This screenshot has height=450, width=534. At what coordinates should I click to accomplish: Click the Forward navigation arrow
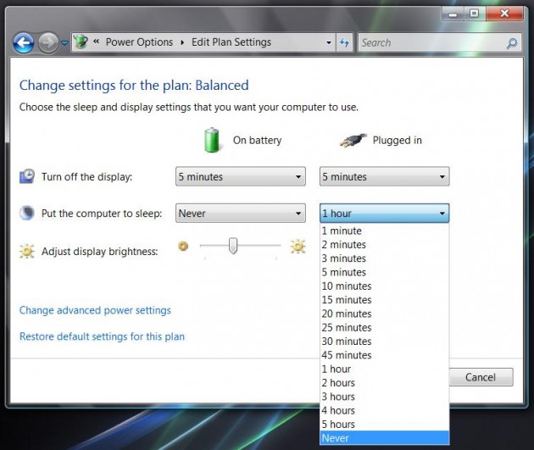click(x=48, y=43)
